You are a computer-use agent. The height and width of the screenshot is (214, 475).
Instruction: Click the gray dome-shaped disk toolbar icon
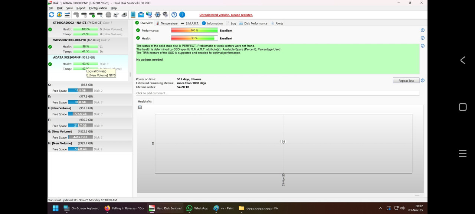coord(108,15)
